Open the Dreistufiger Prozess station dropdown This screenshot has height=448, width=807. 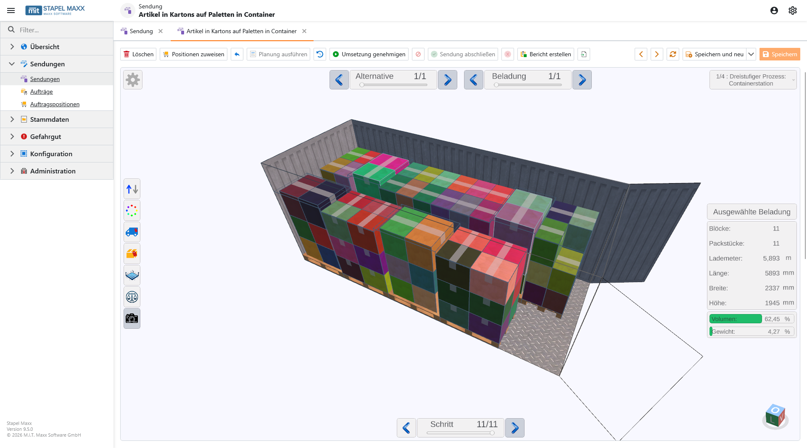(753, 80)
